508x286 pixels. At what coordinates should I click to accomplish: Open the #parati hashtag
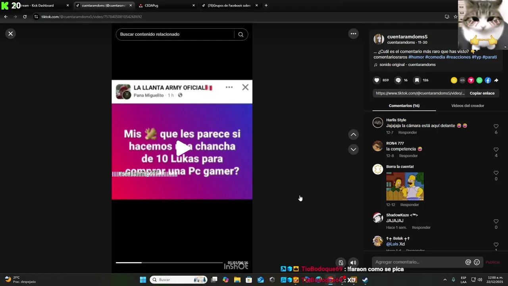pos(489,57)
